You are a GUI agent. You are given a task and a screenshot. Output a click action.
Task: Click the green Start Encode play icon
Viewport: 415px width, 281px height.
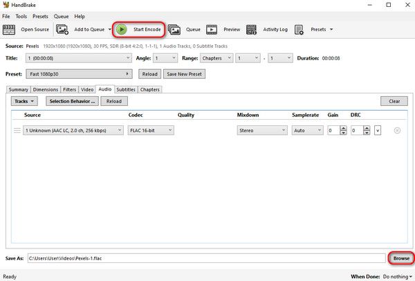(122, 29)
